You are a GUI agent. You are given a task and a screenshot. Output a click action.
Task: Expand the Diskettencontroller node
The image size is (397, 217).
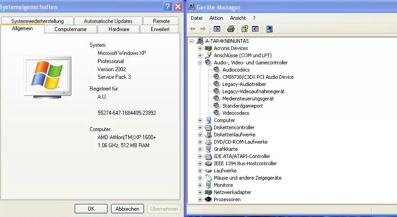[x=200, y=127]
